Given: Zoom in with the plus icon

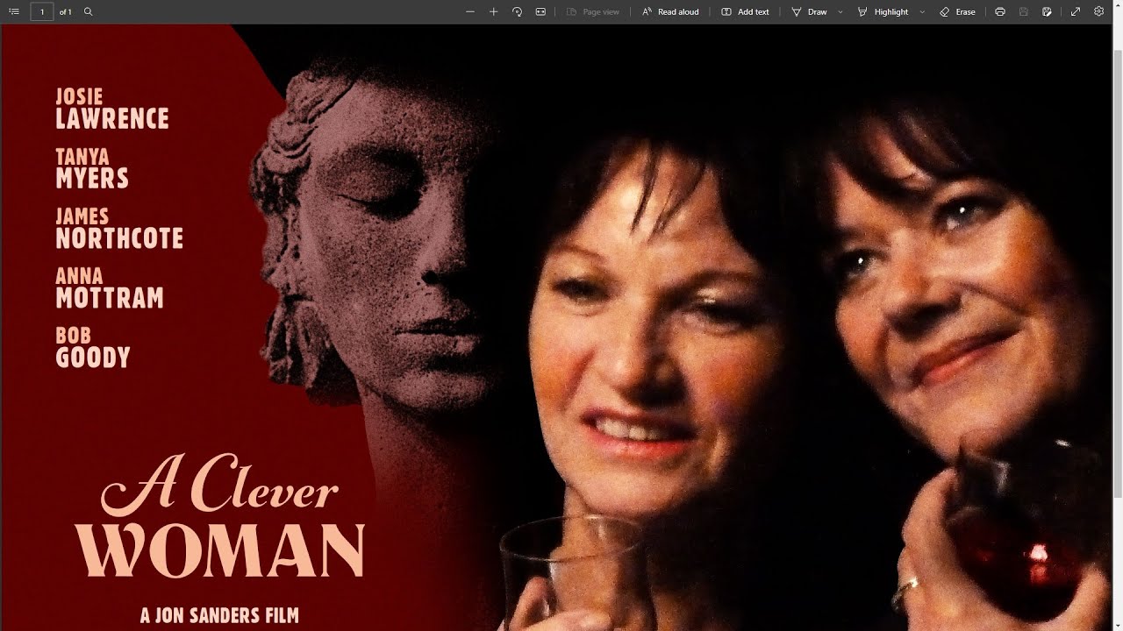Looking at the screenshot, I should (493, 11).
